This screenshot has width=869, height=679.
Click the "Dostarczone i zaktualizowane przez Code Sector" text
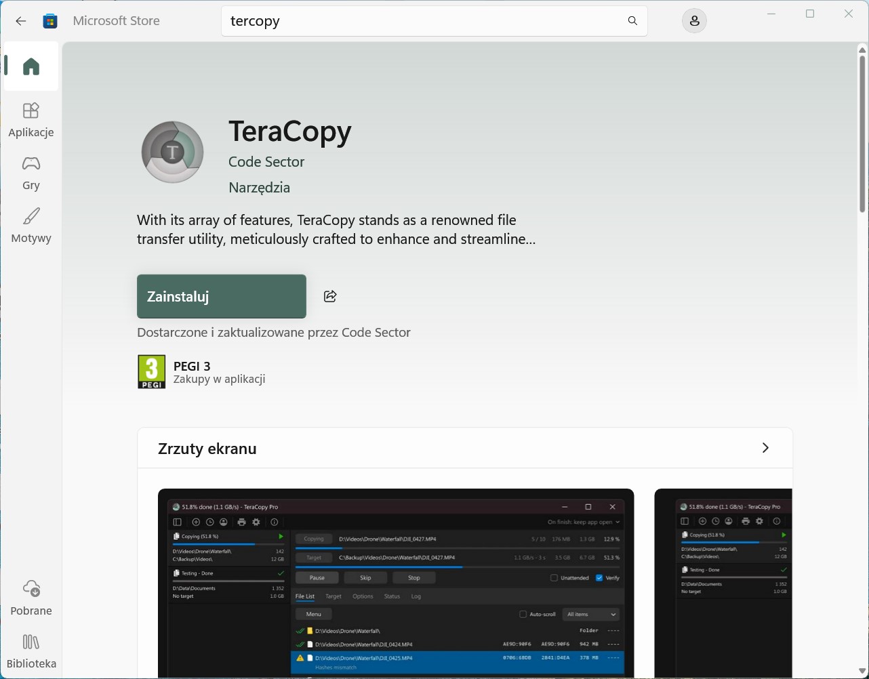point(274,333)
